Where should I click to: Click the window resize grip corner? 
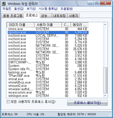110,115
